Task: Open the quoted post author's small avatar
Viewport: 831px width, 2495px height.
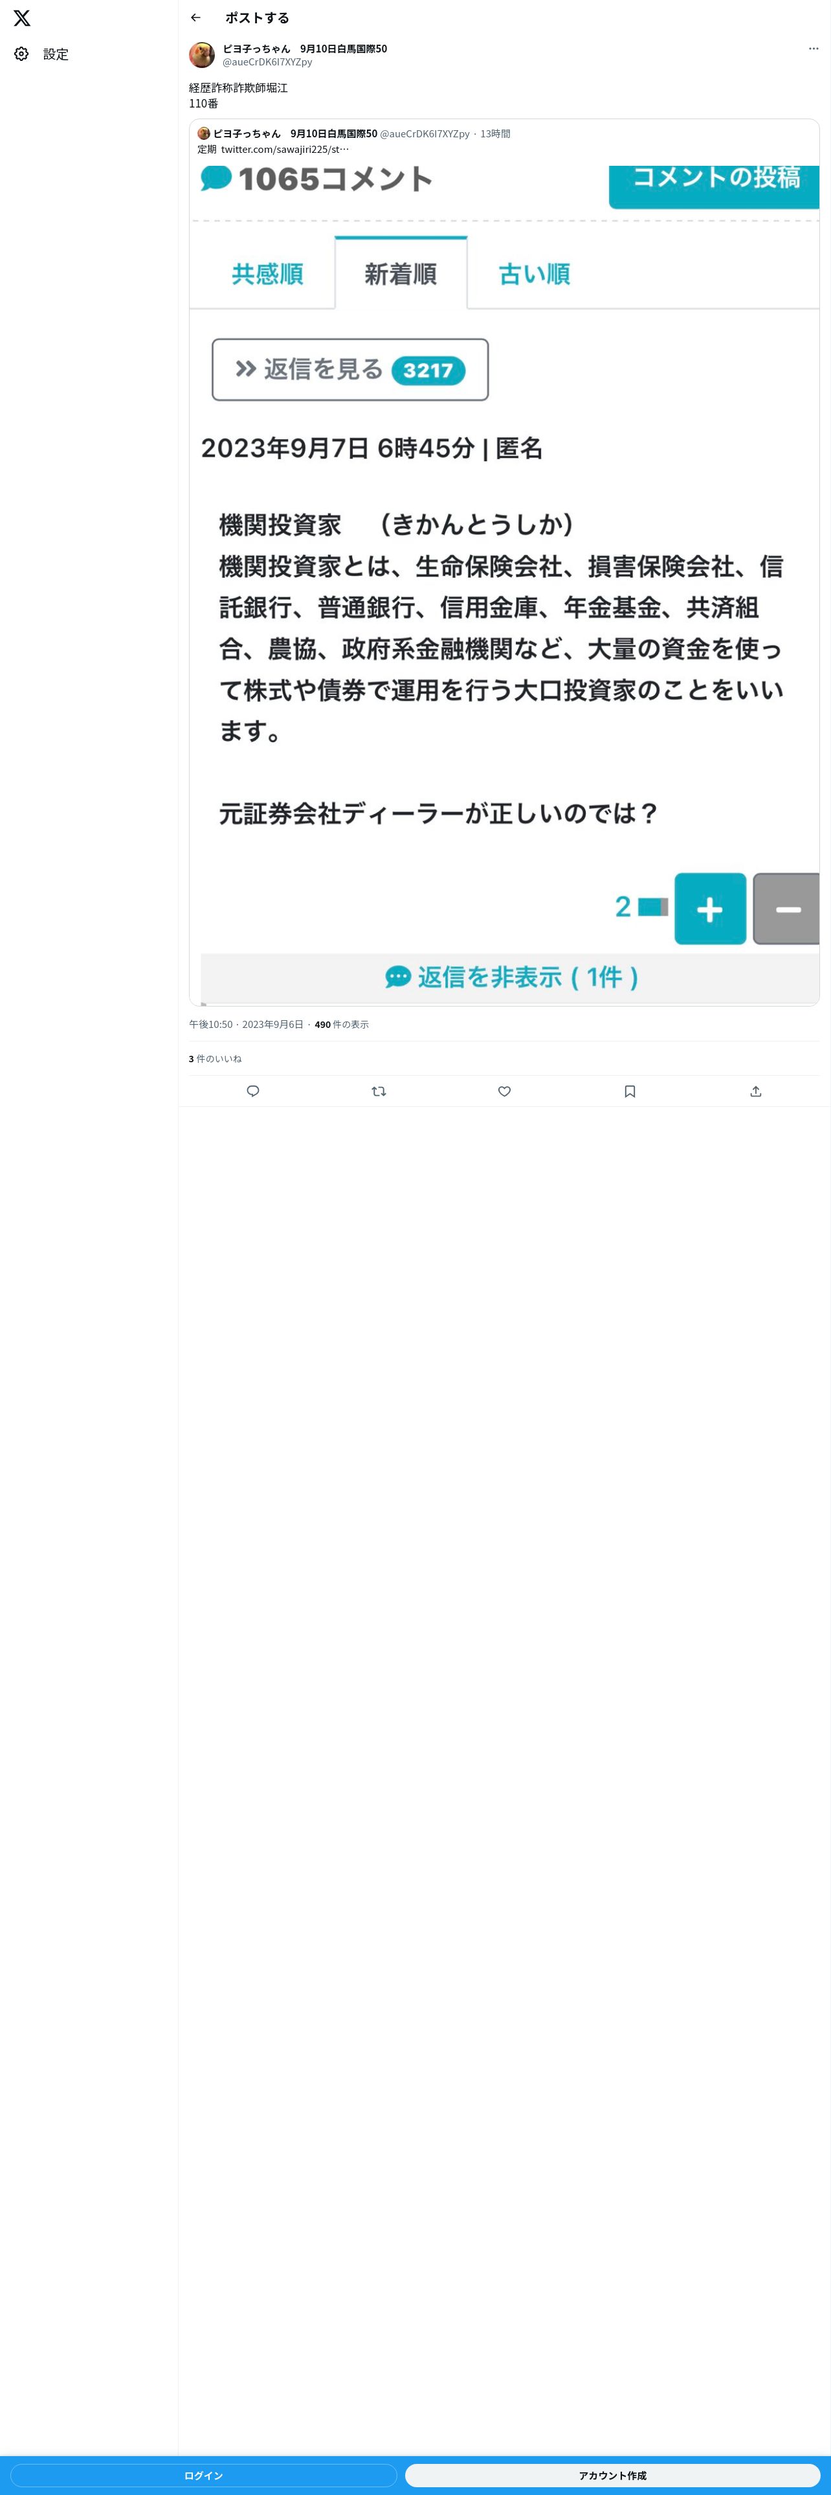Action: click(x=203, y=133)
